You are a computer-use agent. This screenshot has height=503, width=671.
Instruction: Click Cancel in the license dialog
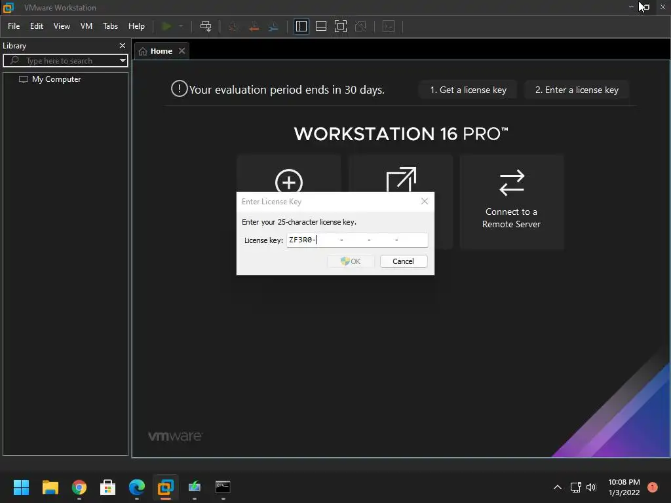pos(404,261)
